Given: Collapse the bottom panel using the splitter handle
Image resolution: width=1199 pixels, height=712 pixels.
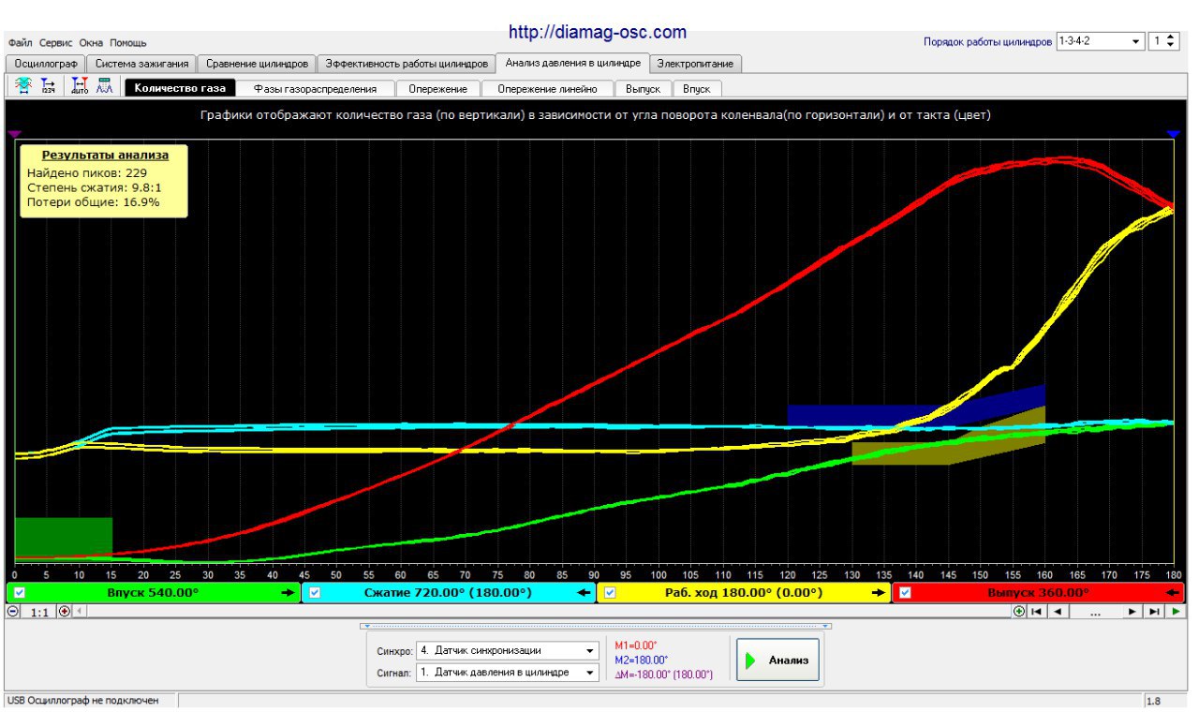Looking at the screenshot, I should click(596, 625).
